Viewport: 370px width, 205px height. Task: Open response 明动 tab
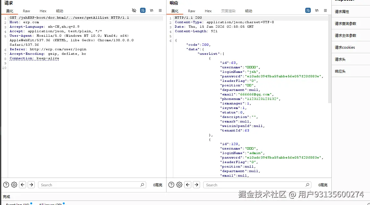(x=249, y=11)
